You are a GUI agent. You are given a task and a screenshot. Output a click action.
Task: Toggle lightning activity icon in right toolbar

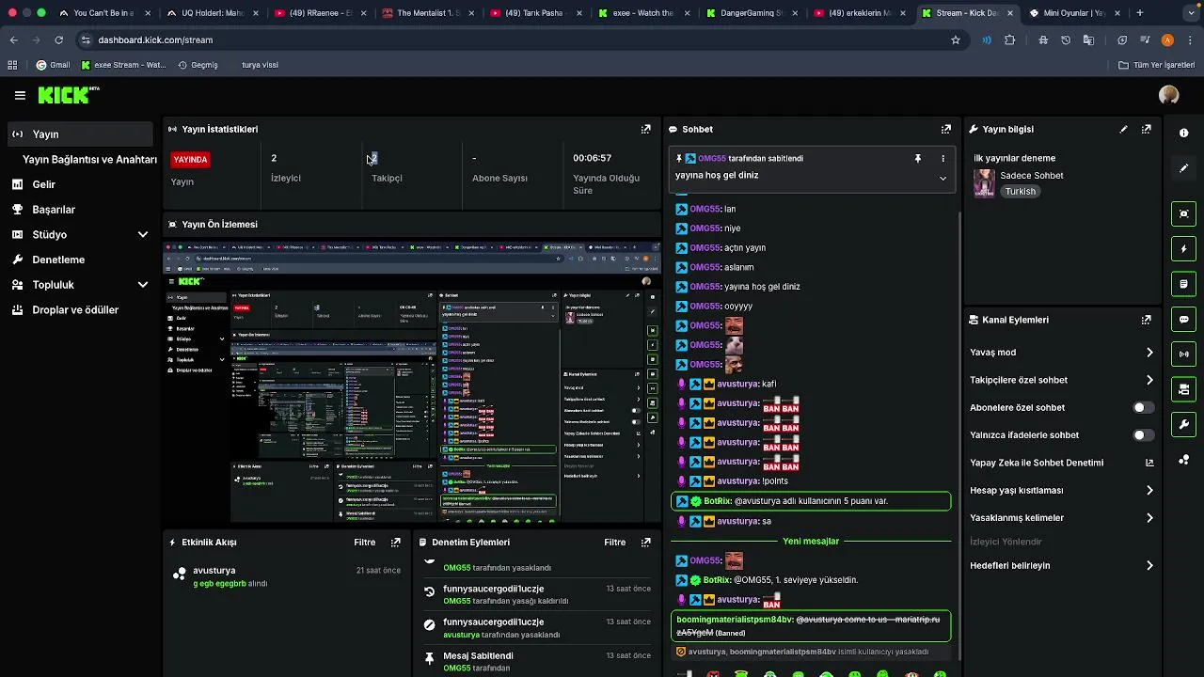pos(1184,249)
